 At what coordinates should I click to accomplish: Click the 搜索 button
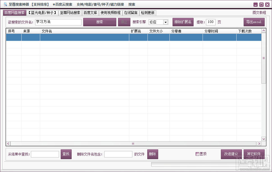pyautogui.click(x=100, y=22)
